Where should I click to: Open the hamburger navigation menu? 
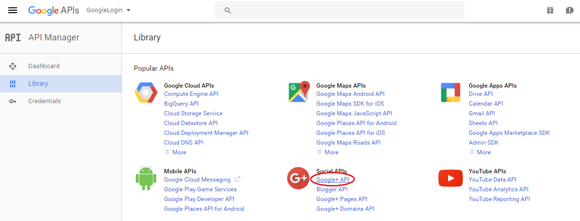[x=13, y=10]
